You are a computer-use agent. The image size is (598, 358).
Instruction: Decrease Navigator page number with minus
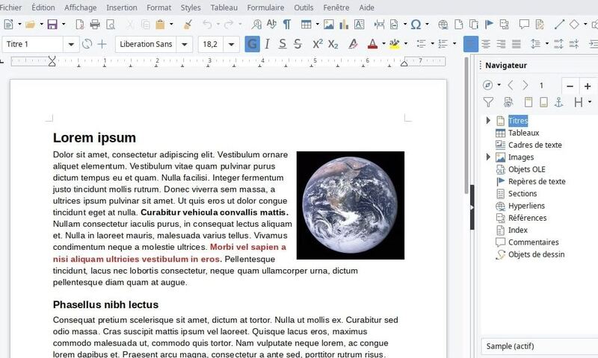570,86
